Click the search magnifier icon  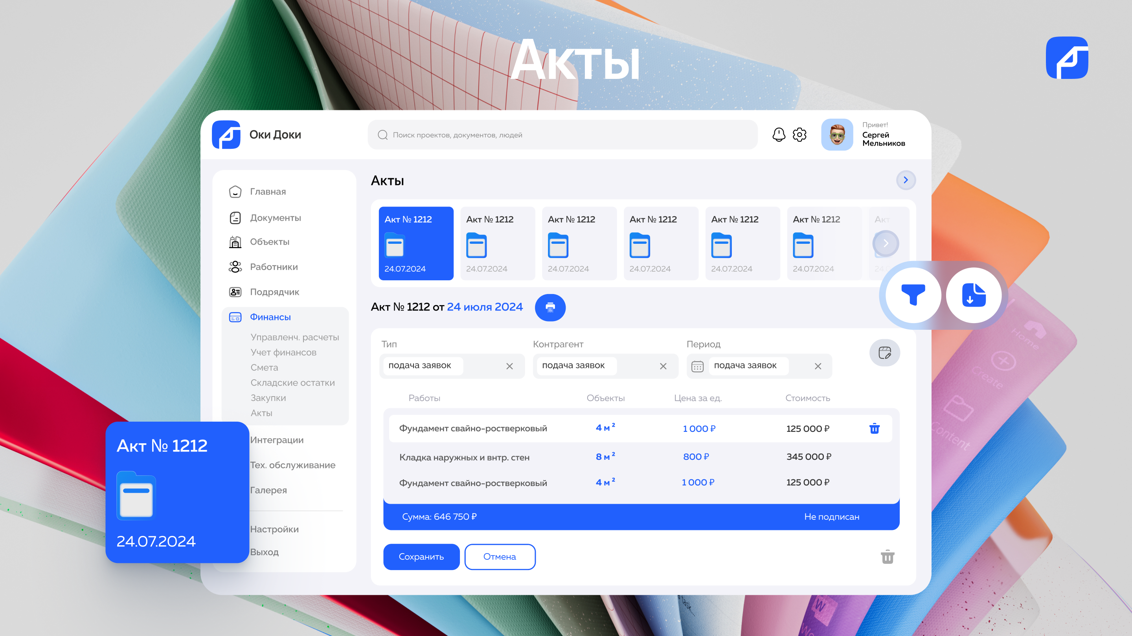[383, 135]
